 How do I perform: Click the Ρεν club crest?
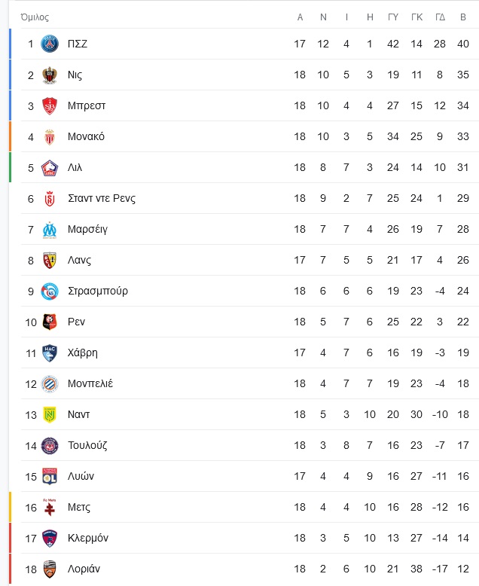pos(49,322)
